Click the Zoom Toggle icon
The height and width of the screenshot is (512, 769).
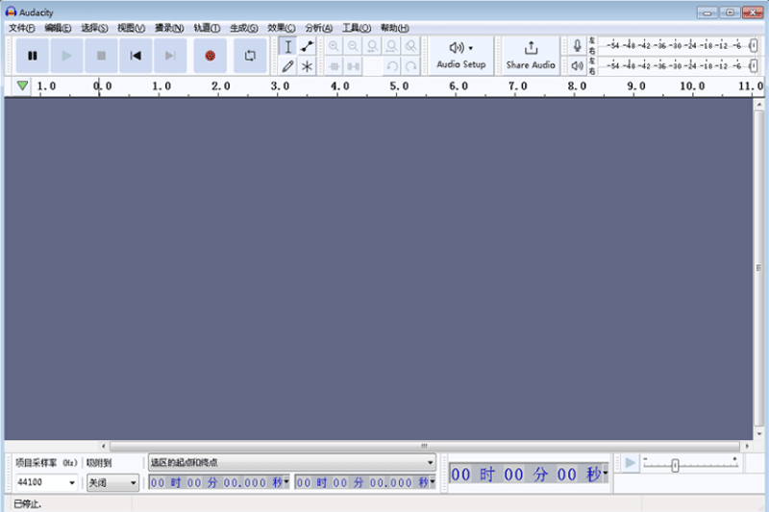pos(411,46)
